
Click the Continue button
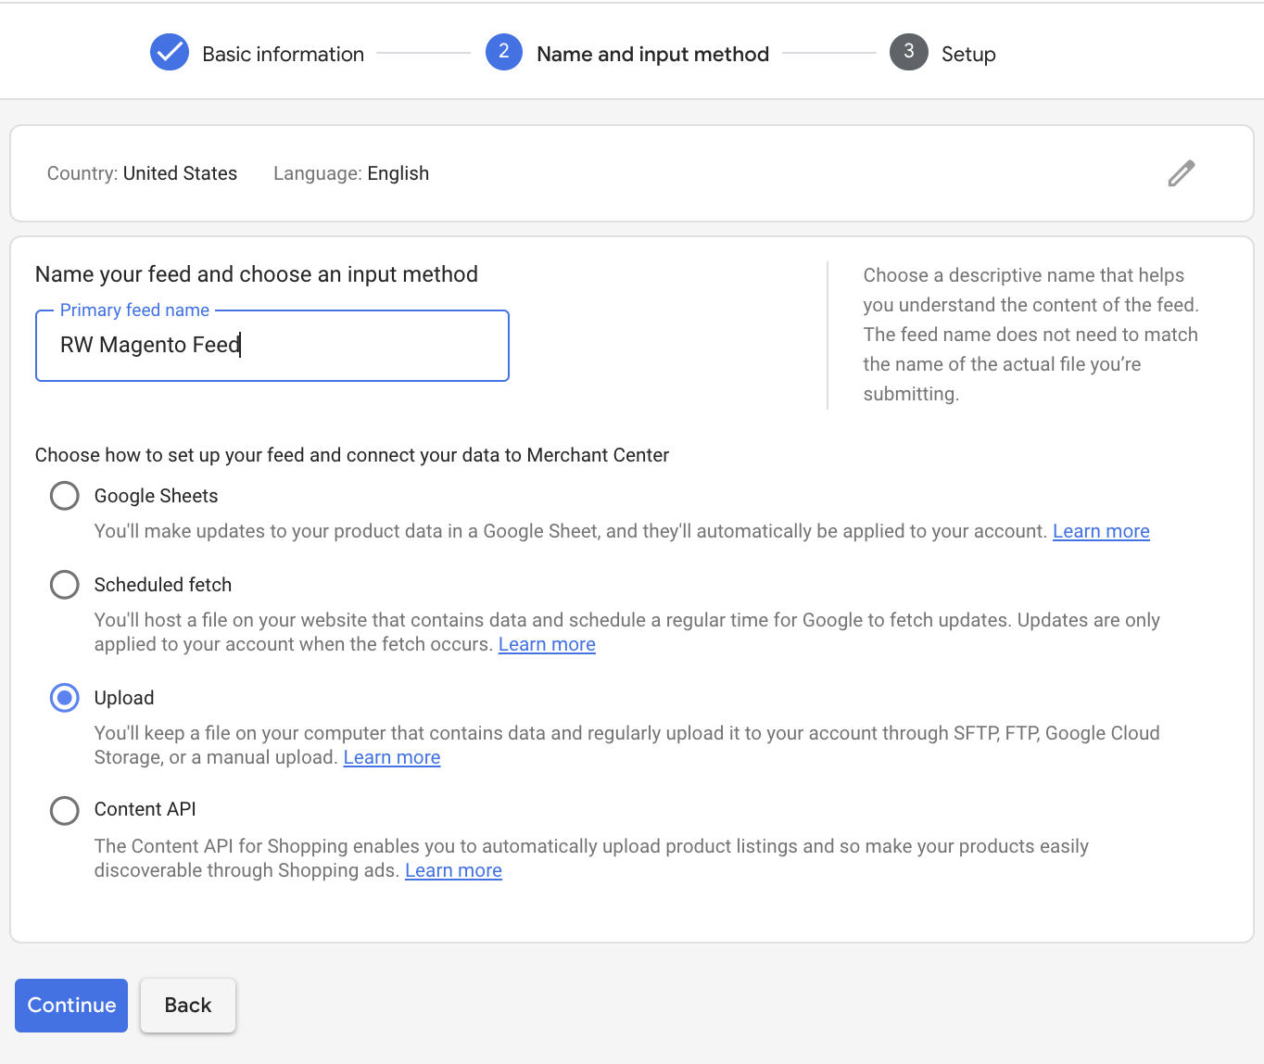tap(71, 1006)
